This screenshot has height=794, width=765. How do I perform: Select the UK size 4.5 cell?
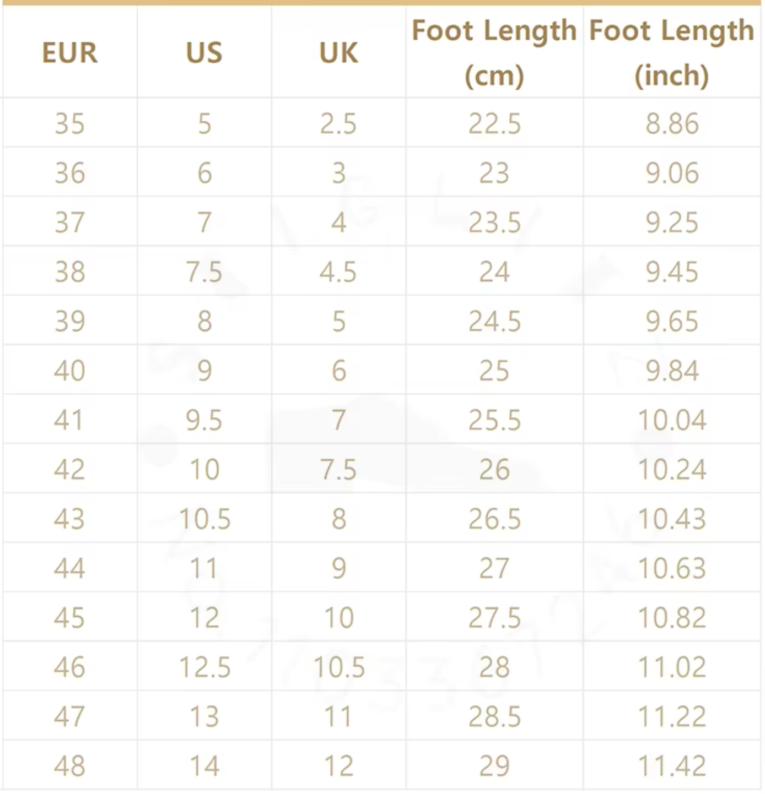pyautogui.click(x=338, y=272)
